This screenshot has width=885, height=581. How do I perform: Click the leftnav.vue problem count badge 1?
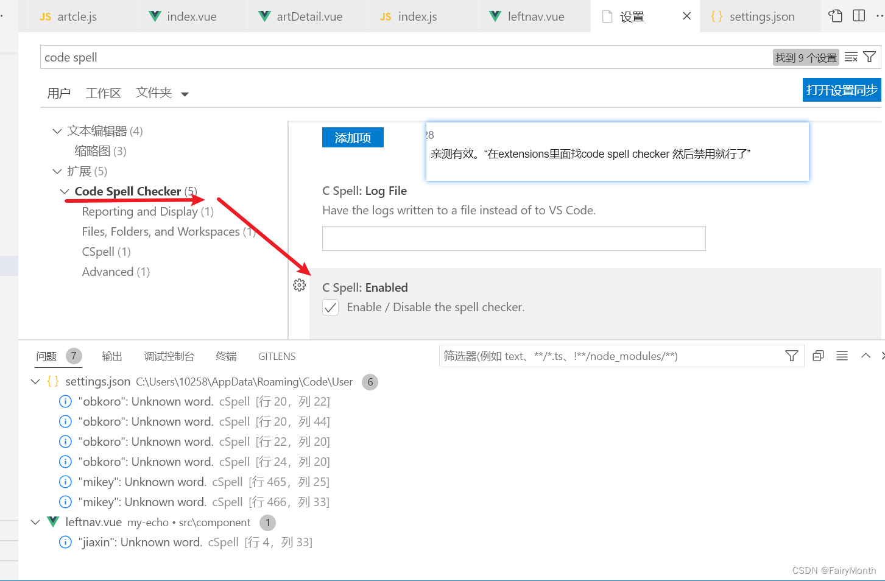(x=267, y=523)
